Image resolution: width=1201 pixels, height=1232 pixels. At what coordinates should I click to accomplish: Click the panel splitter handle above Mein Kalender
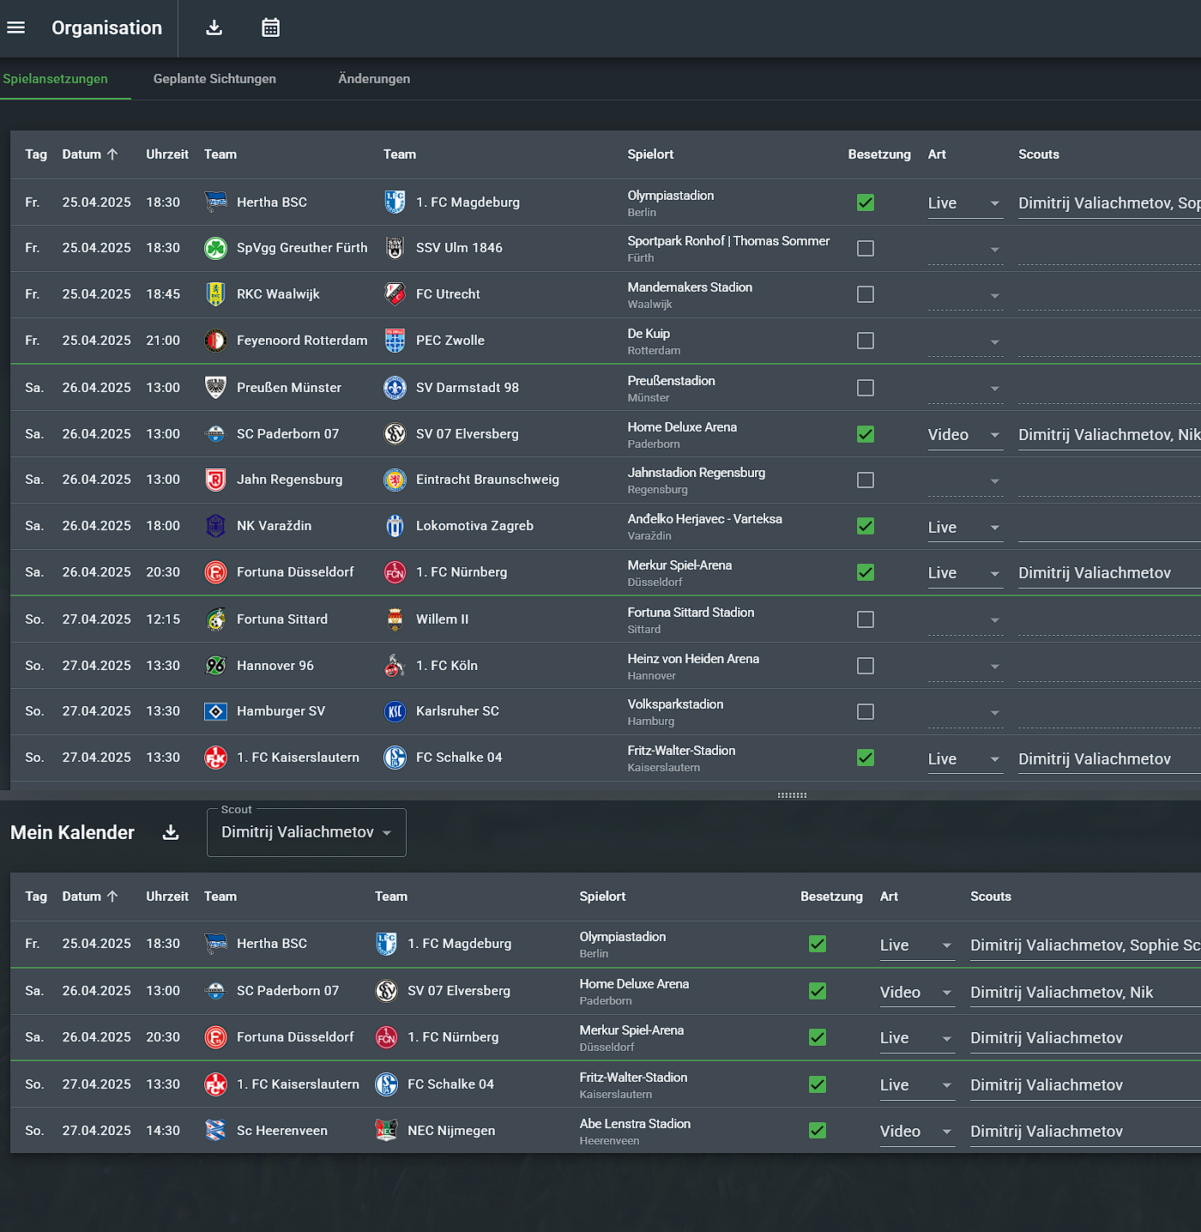pyautogui.click(x=792, y=795)
